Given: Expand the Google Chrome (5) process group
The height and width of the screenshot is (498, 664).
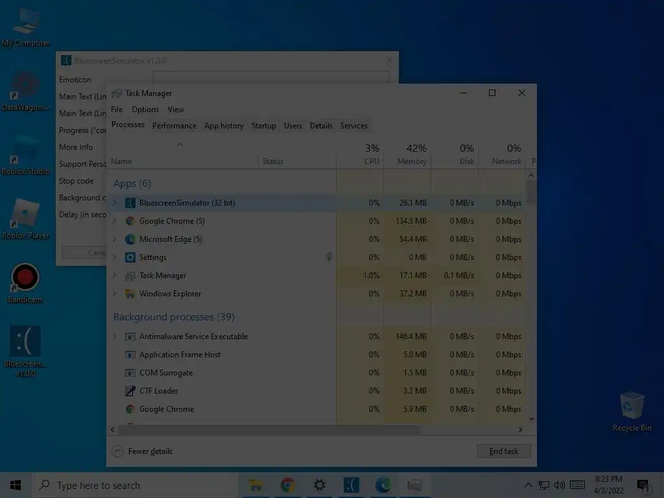Looking at the screenshot, I should [114, 221].
